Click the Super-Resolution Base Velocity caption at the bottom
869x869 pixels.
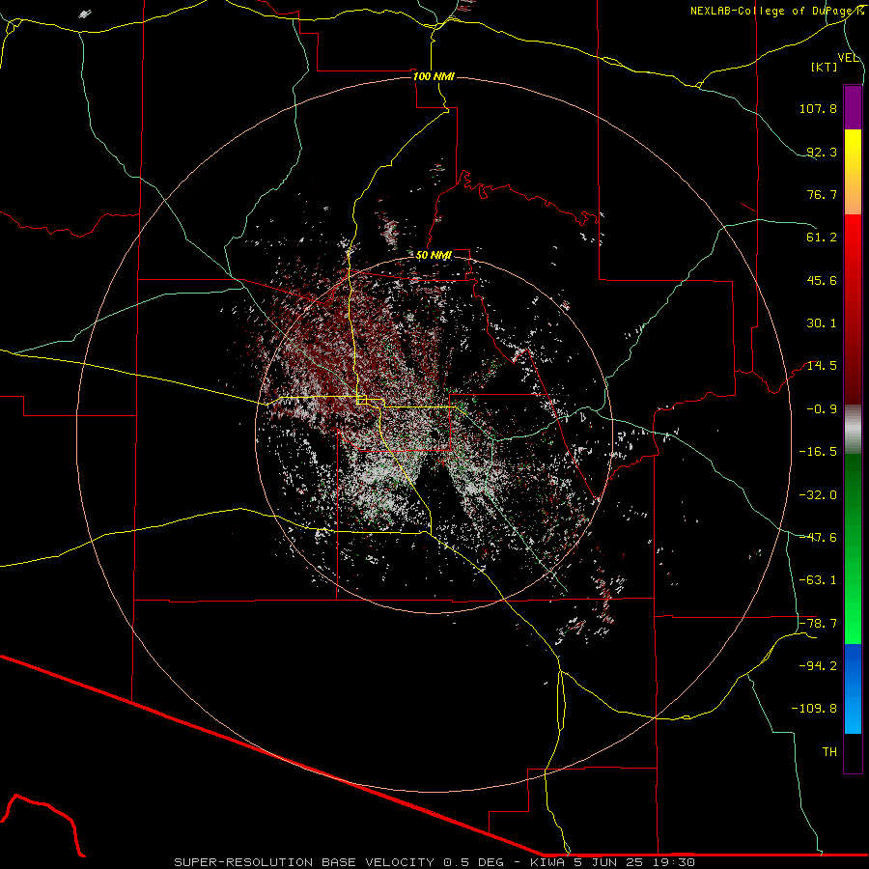coord(434,862)
